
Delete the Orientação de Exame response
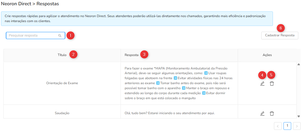(272, 83)
